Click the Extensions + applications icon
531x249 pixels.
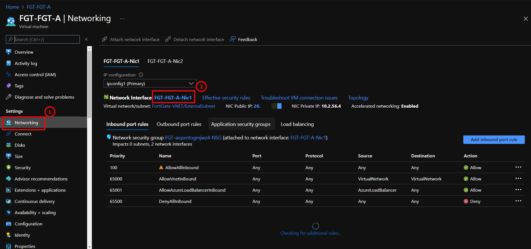pyautogui.click(x=9, y=190)
